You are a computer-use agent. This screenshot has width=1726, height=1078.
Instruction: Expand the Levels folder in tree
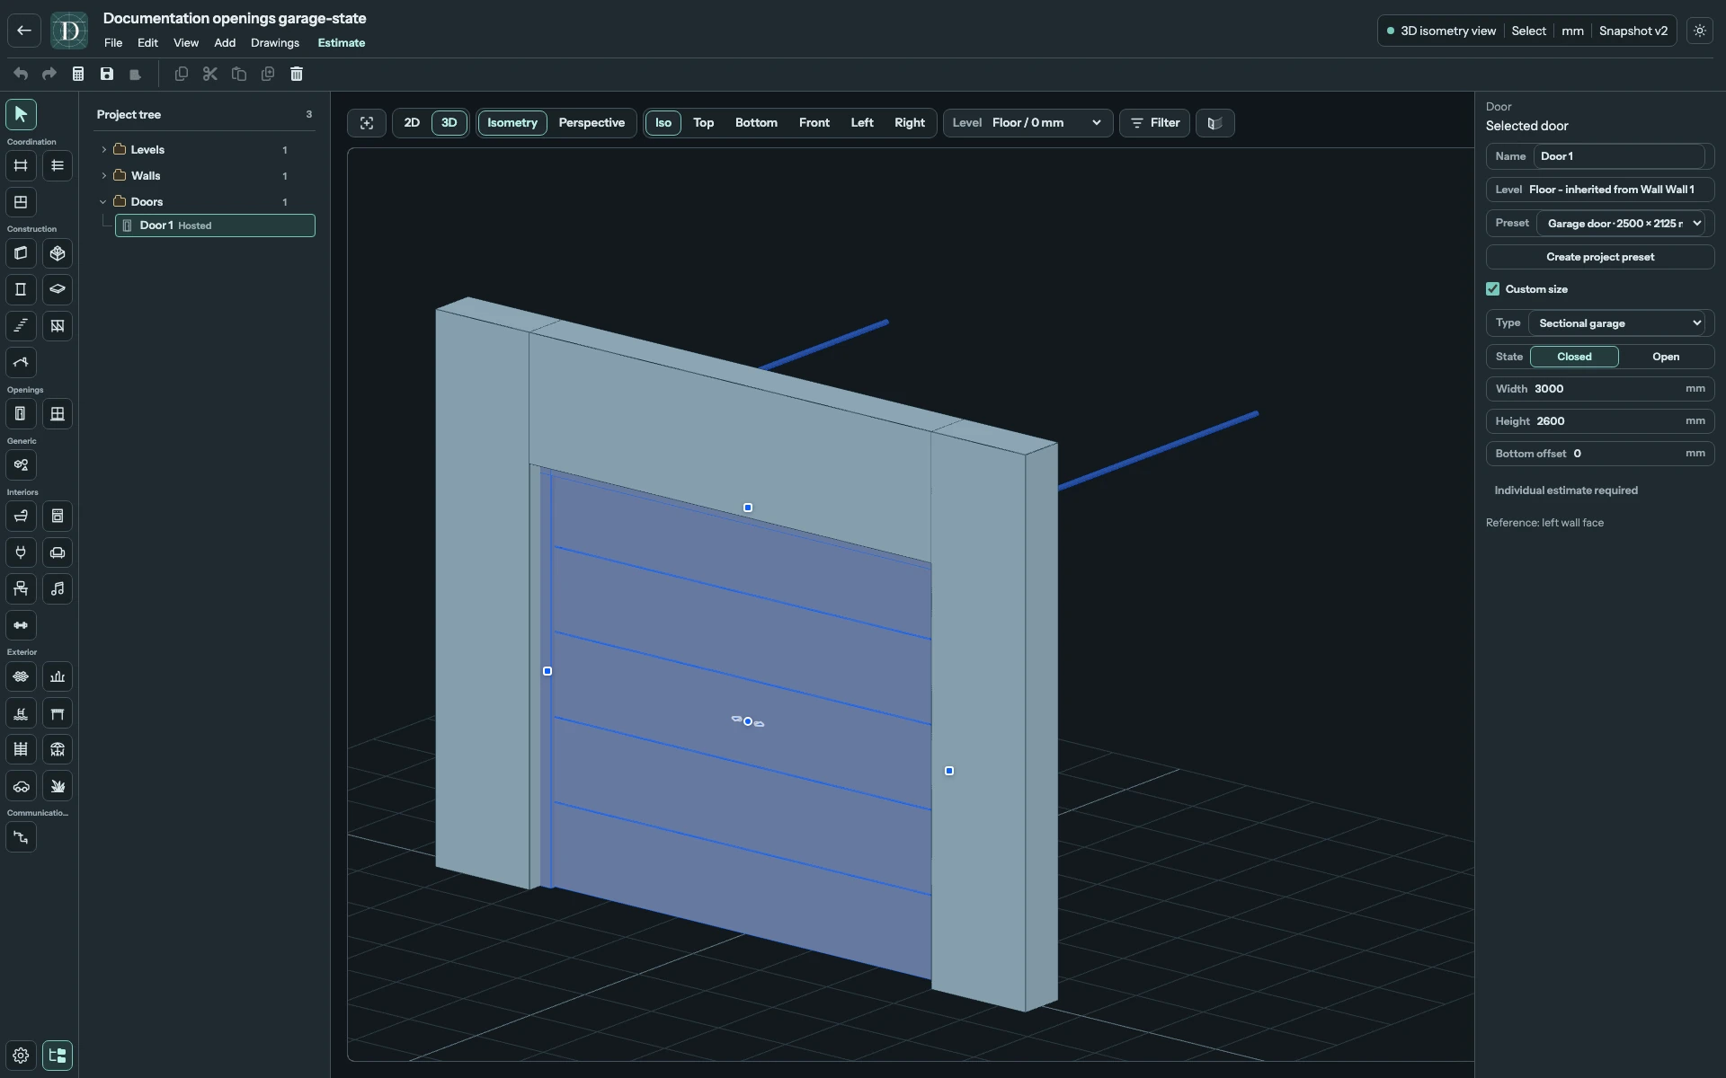[x=103, y=150]
